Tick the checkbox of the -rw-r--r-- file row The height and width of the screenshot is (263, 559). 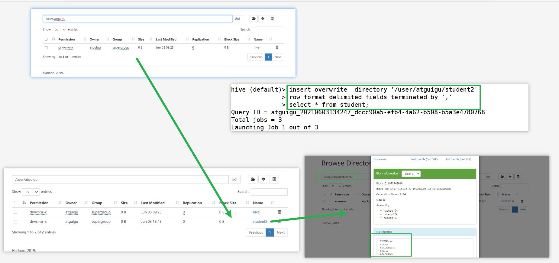click(324, 201)
